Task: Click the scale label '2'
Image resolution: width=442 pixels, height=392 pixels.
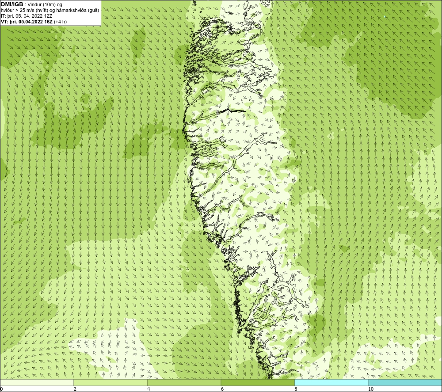Action: (75, 389)
